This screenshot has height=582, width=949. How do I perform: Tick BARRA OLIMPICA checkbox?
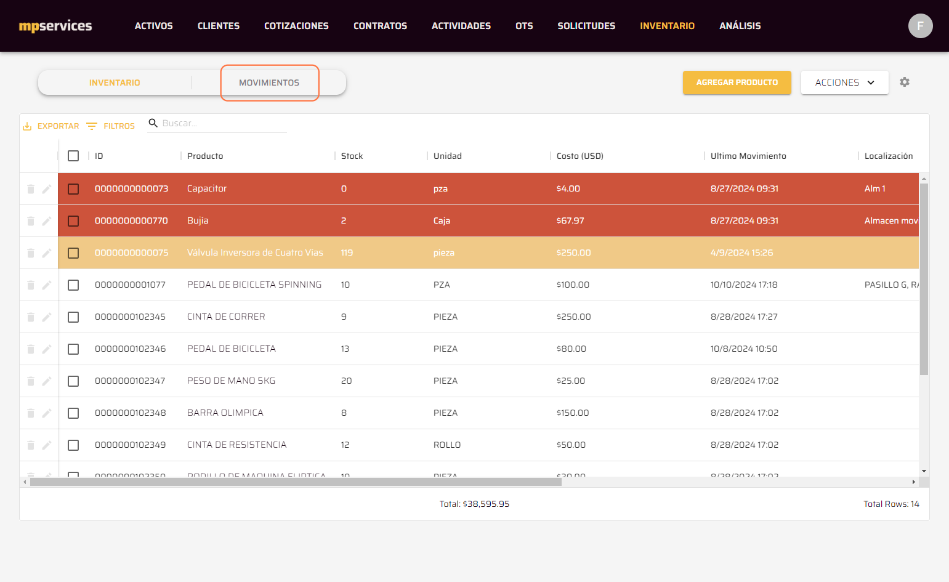pyautogui.click(x=73, y=413)
